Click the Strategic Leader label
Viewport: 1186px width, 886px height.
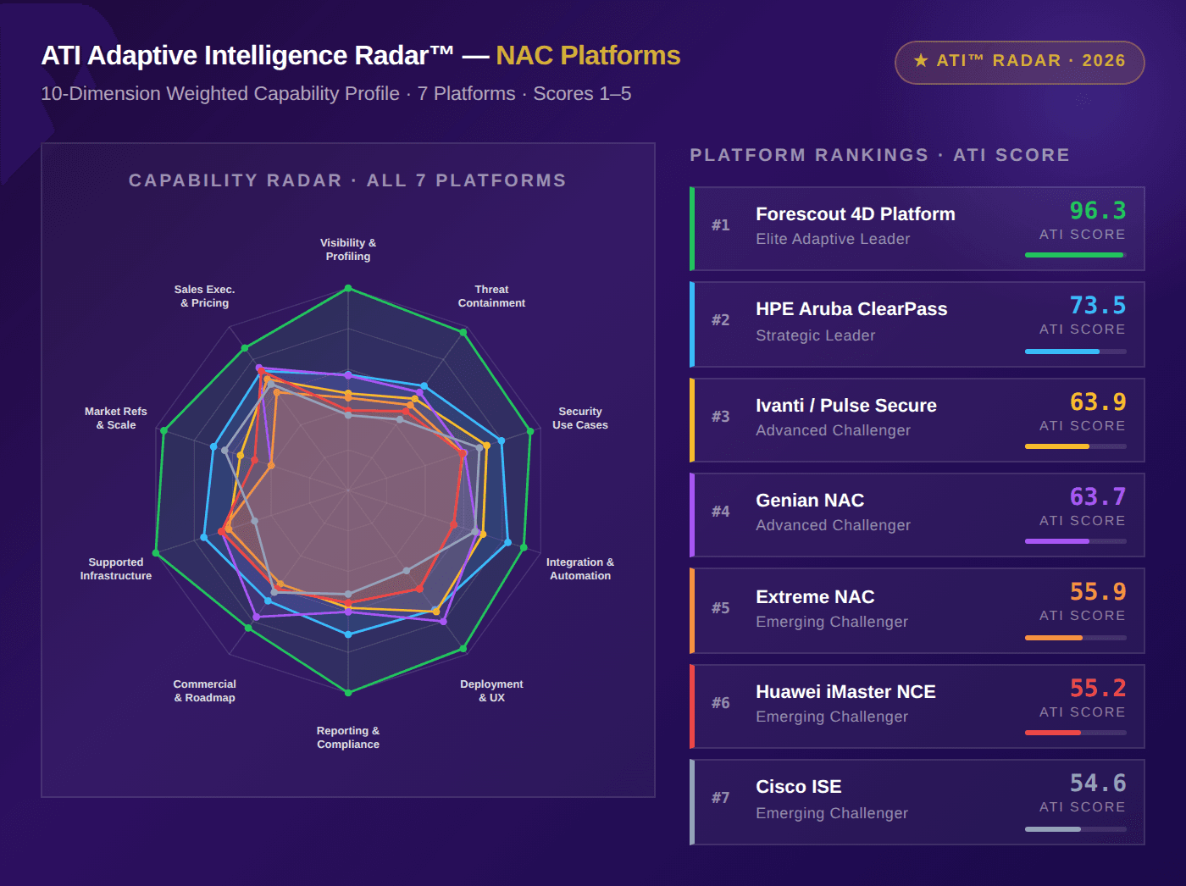point(816,336)
